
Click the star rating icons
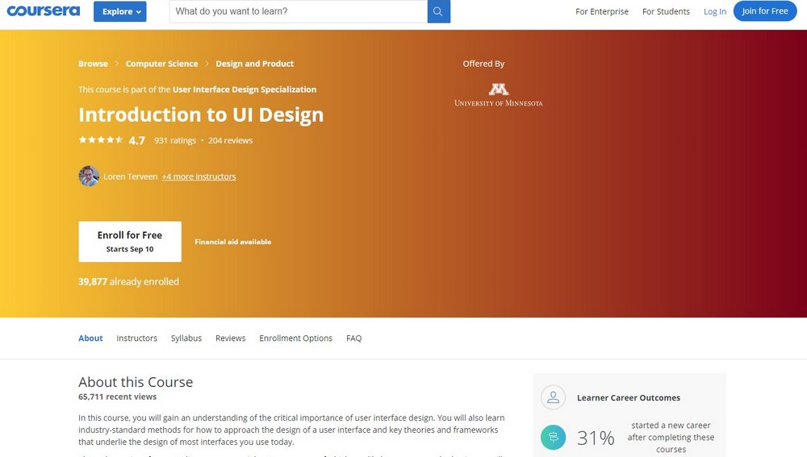(x=101, y=140)
